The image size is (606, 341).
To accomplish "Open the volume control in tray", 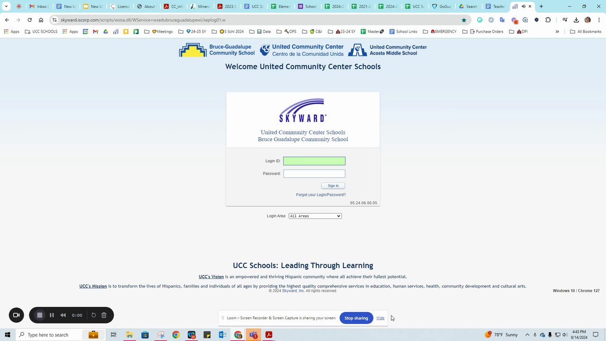I will click(565, 335).
